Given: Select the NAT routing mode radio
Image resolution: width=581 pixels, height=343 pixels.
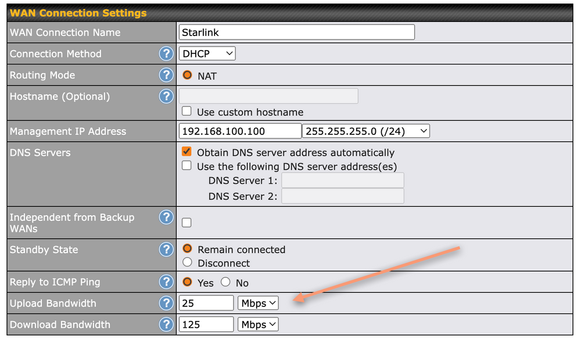Looking at the screenshot, I should [x=186, y=74].
